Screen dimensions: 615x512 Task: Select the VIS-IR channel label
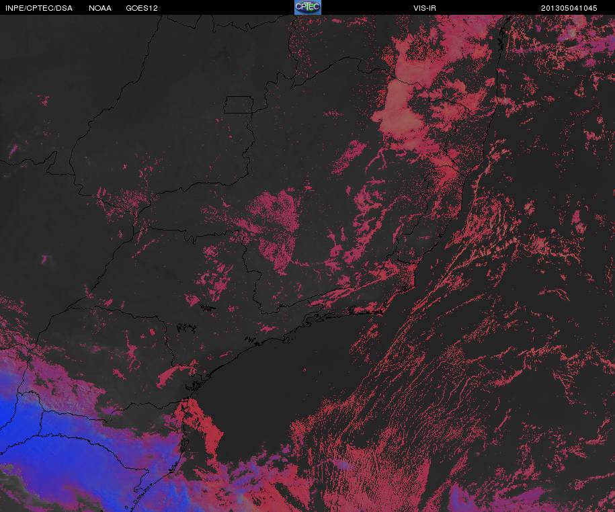pos(425,8)
